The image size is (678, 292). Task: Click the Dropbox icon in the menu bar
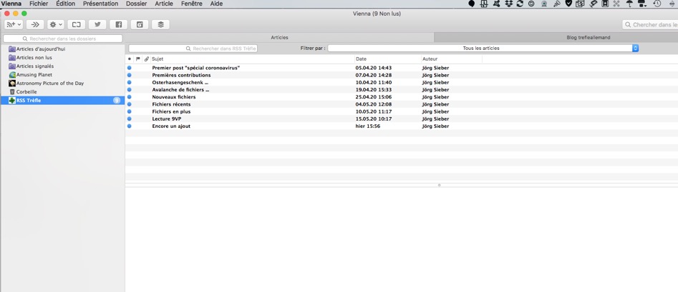508,4
